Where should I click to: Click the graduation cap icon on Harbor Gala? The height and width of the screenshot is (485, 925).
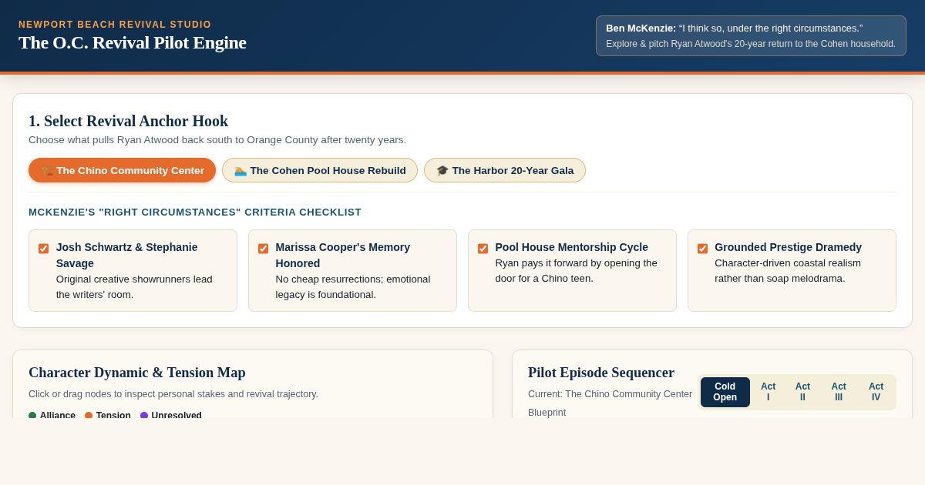click(442, 170)
